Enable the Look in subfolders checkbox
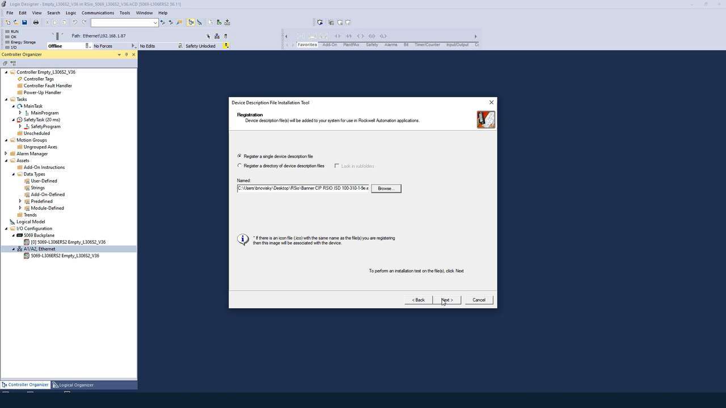This screenshot has width=726, height=408. pyautogui.click(x=337, y=165)
